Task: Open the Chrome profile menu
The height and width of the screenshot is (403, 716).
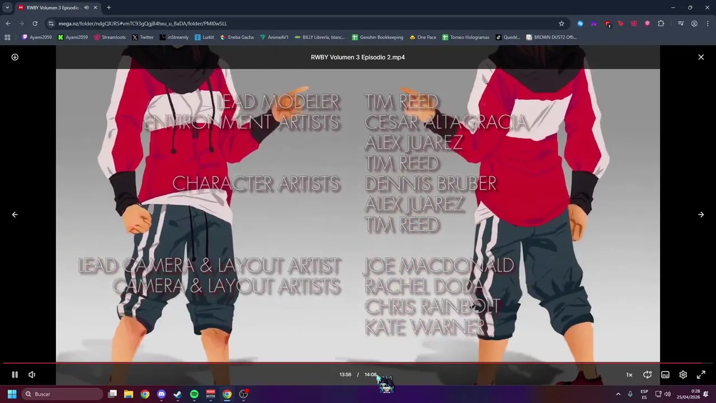Action: (x=694, y=24)
